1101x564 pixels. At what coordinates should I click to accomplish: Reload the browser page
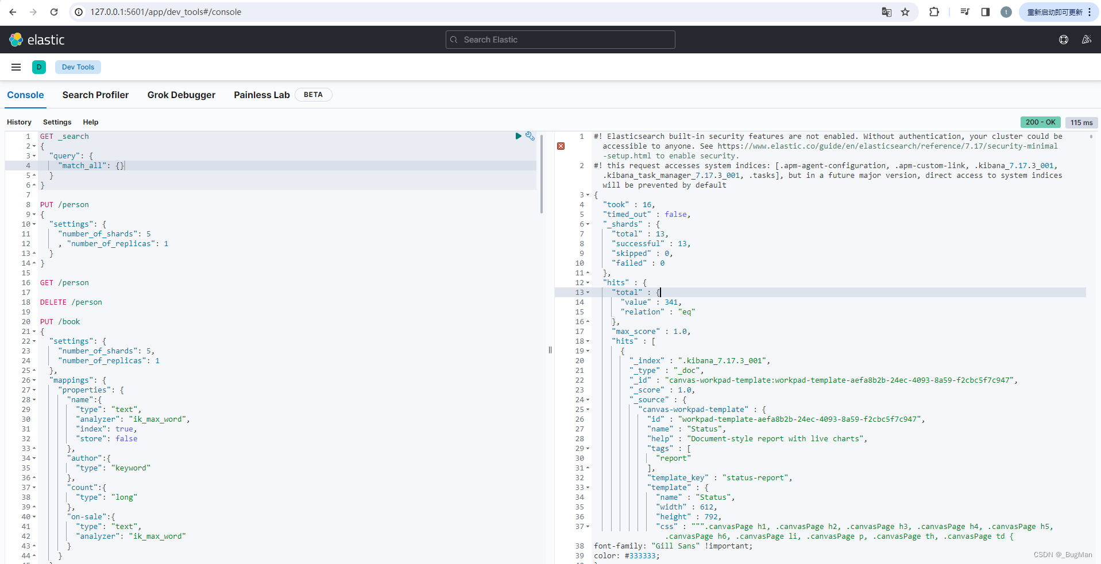pyautogui.click(x=54, y=12)
